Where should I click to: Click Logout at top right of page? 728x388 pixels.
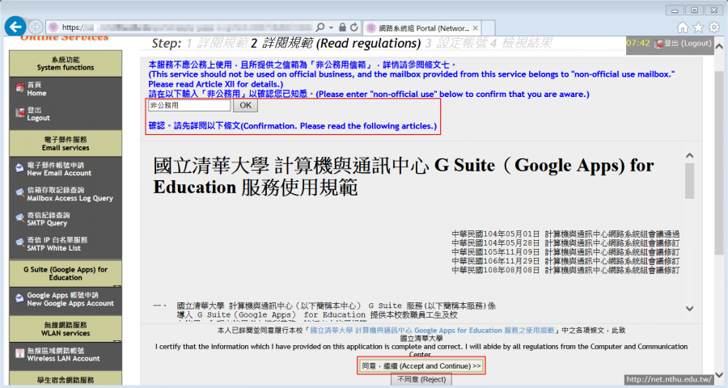tap(687, 43)
